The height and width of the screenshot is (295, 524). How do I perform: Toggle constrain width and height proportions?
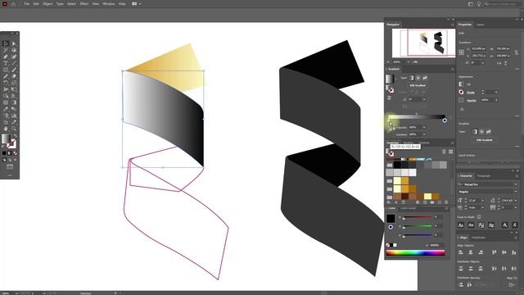click(517, 52)
